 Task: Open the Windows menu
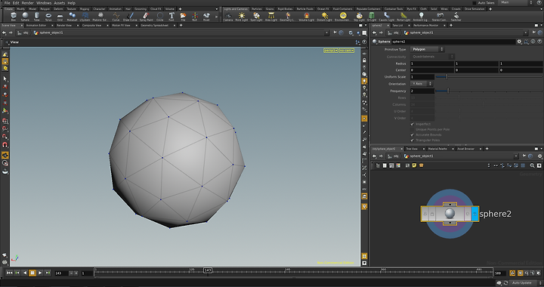44,3
